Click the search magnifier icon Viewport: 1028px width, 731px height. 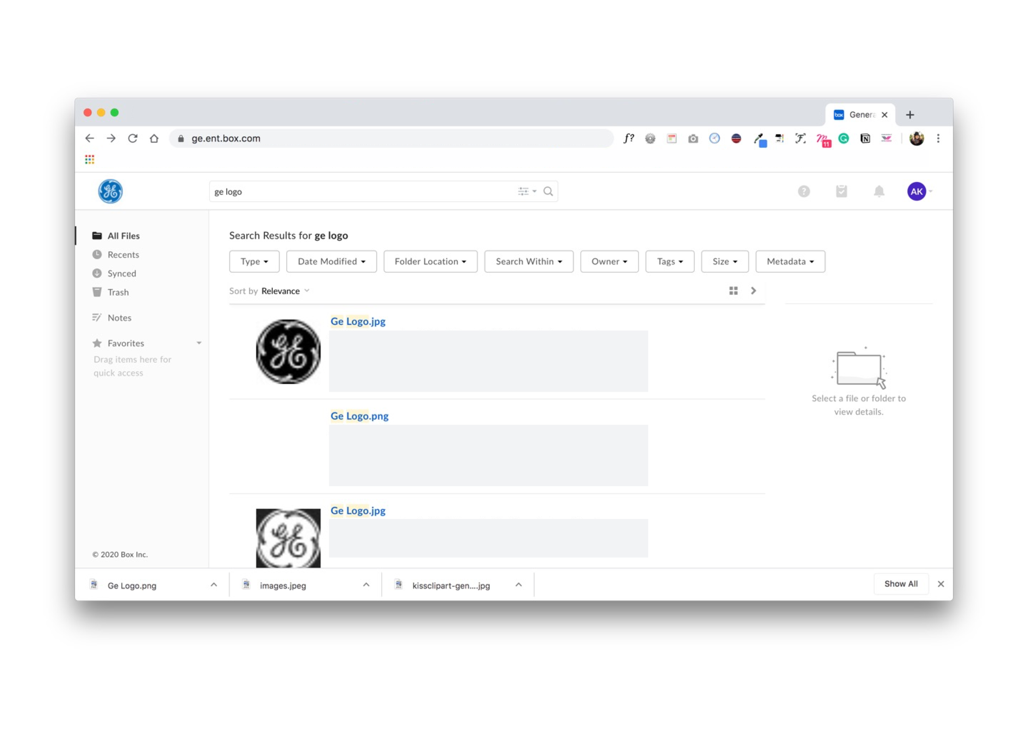tap(548, 191)
